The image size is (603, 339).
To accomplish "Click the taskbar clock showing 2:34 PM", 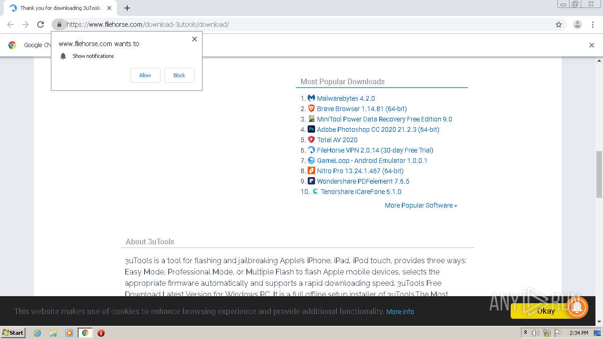I will tap(579, 333).
